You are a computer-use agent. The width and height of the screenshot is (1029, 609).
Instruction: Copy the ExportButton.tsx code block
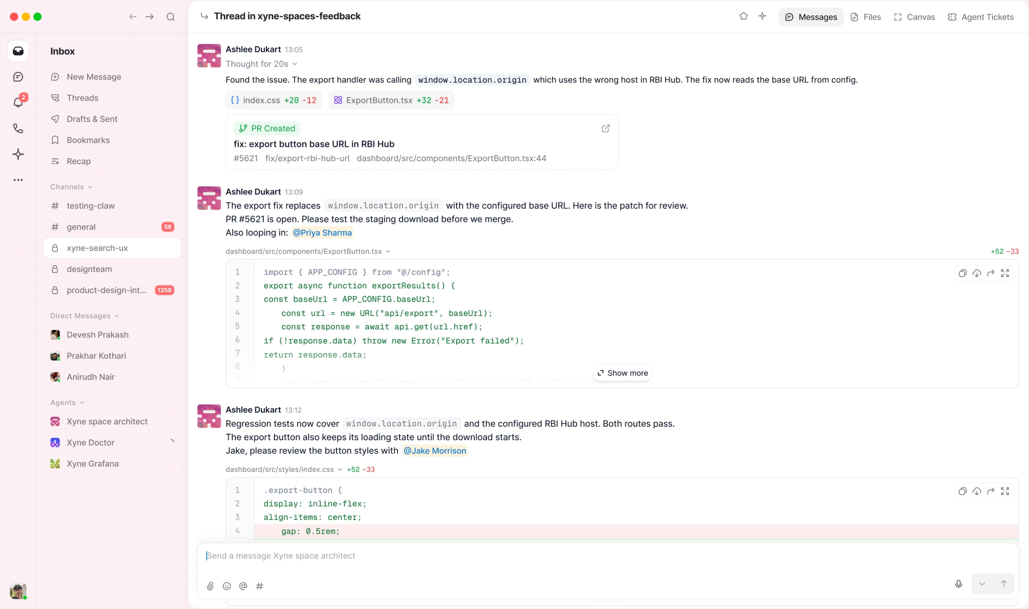point(963,273)
